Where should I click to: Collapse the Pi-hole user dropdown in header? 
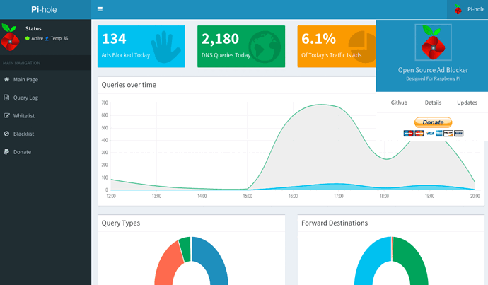[x=467, y=9]
